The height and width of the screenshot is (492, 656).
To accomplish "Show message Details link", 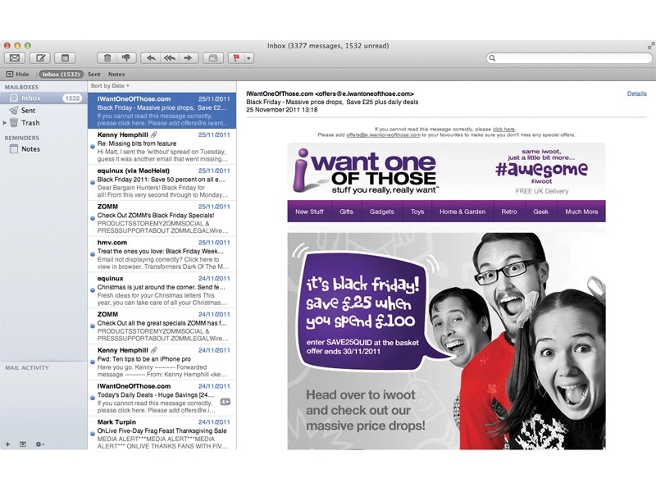I will (x=637, y=93).
